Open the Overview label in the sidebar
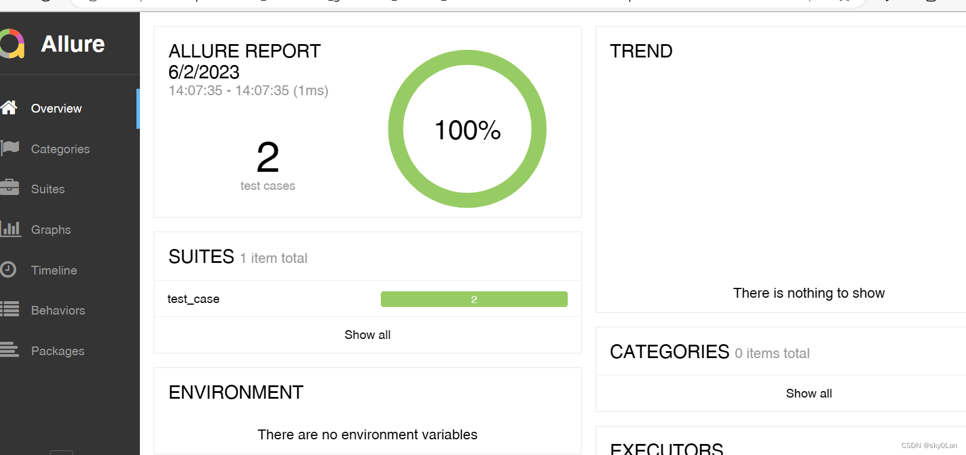 pos(56,109)
